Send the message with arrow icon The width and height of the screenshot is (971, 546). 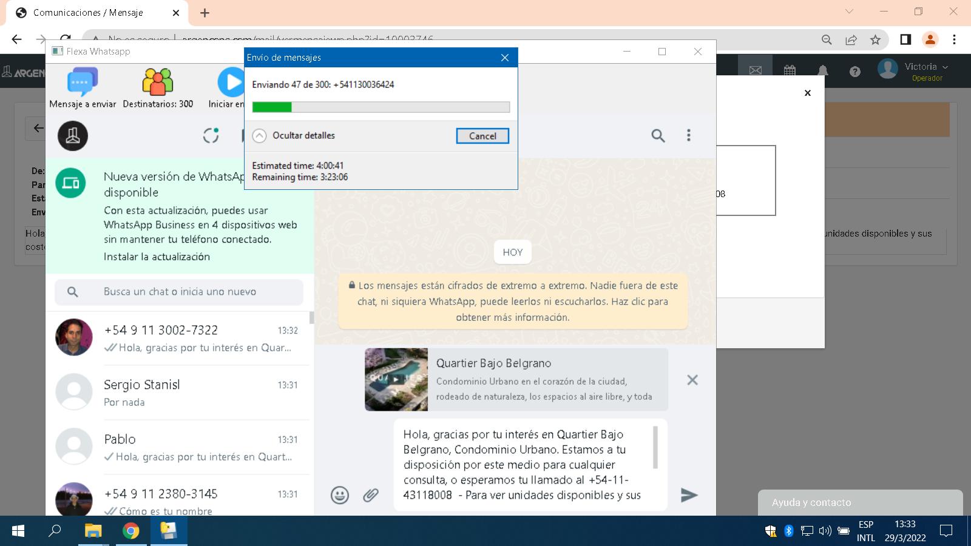pyautogui.click(x=689, y=495)
